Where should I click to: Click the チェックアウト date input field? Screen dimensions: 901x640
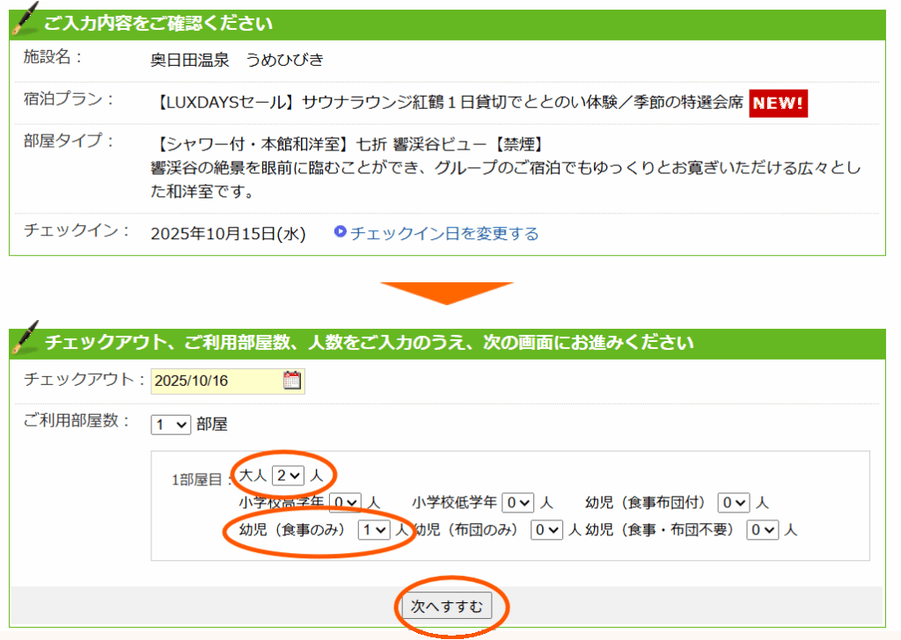tap(216, 381)
